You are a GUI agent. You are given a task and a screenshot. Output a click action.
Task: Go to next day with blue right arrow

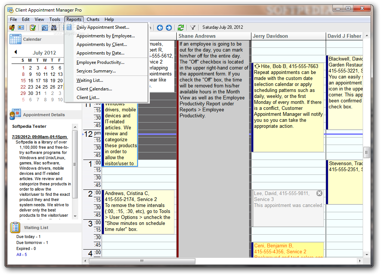tap(169, 28)
